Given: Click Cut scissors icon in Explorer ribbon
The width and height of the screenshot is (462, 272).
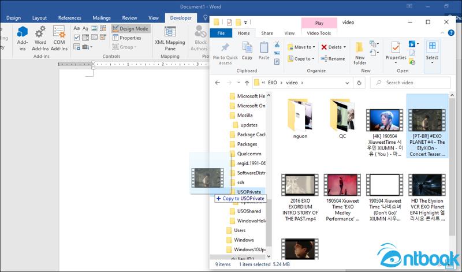Looking at the screenshot, I should coord(277,44).
